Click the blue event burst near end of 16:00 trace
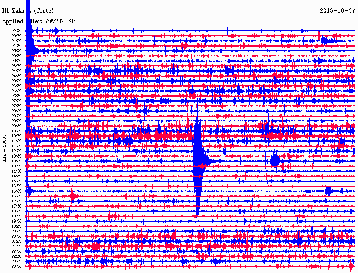Viewport: 358px width, 273px height. [329, 191]
